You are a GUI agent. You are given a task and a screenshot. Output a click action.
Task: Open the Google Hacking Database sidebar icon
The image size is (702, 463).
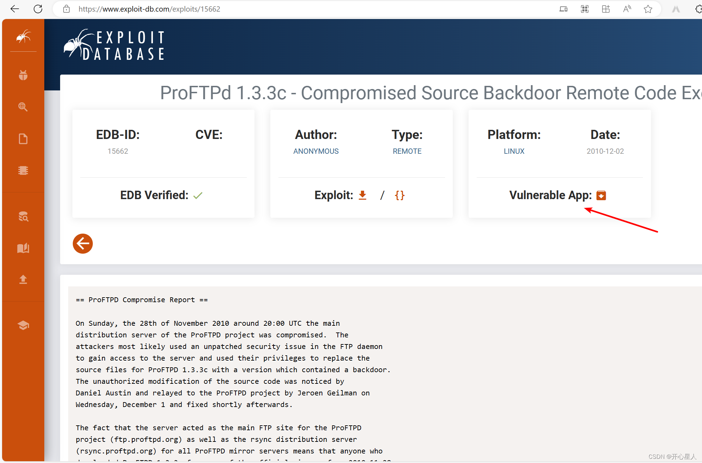23,107
